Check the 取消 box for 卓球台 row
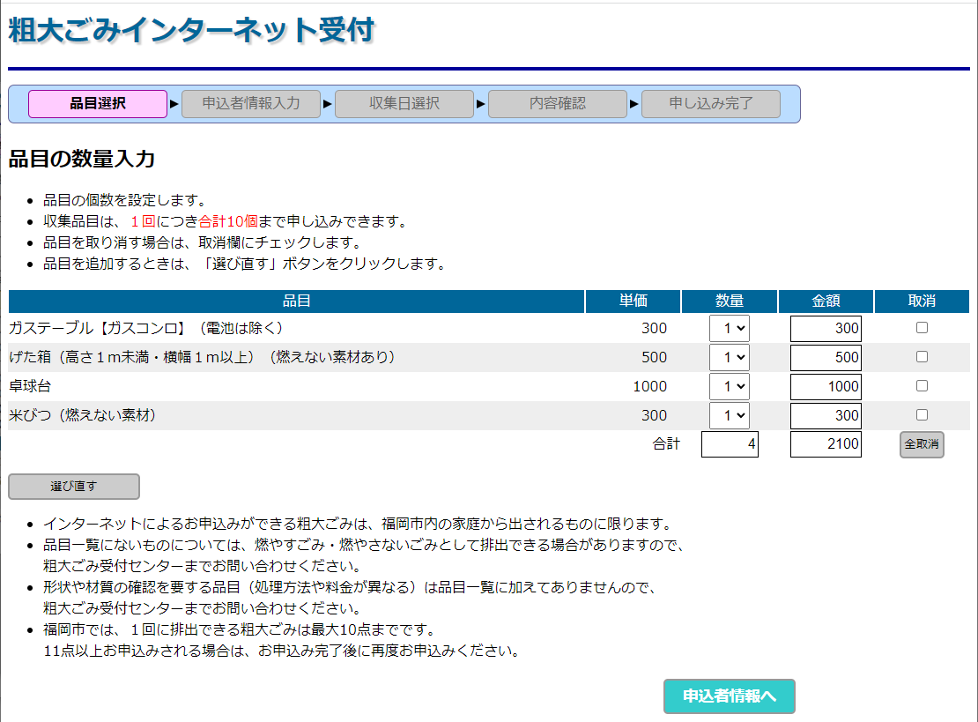Screen dimensions: 978x722 point(922,385)
